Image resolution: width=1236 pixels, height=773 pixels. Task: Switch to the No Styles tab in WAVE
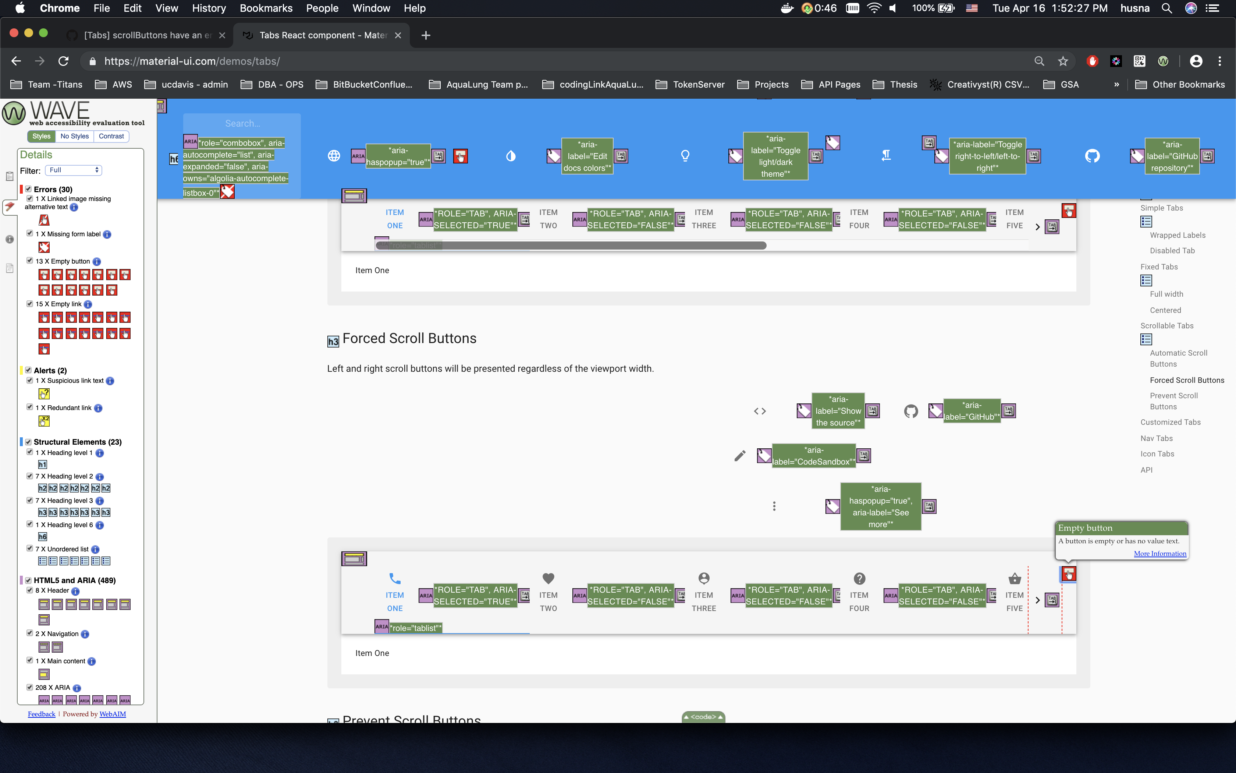(x=75, y=136)
